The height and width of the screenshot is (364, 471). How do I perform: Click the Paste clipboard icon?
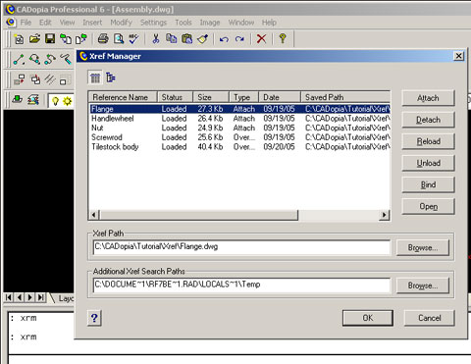coord(186,39)
